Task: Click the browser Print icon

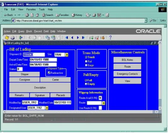Action: (94, 15)
